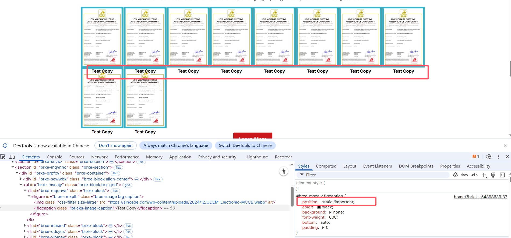This screenshot has height=238, width=511.
Task: Open the DevTools three-dot customize menu
Action: pos(498,157)
